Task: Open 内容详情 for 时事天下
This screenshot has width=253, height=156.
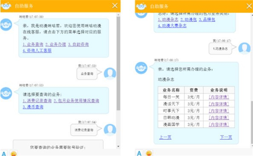Action: pos(219,111)
